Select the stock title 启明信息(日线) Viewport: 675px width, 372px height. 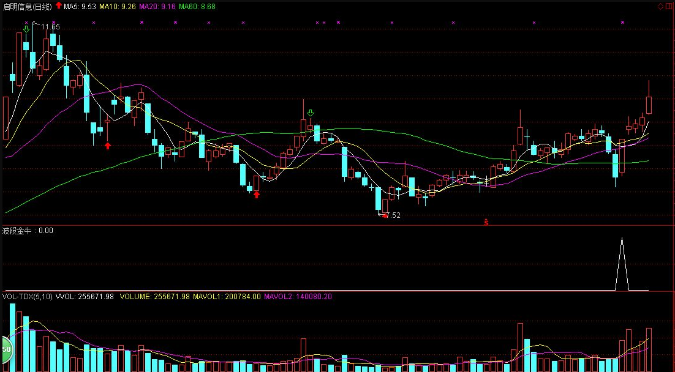click(27, 7)
